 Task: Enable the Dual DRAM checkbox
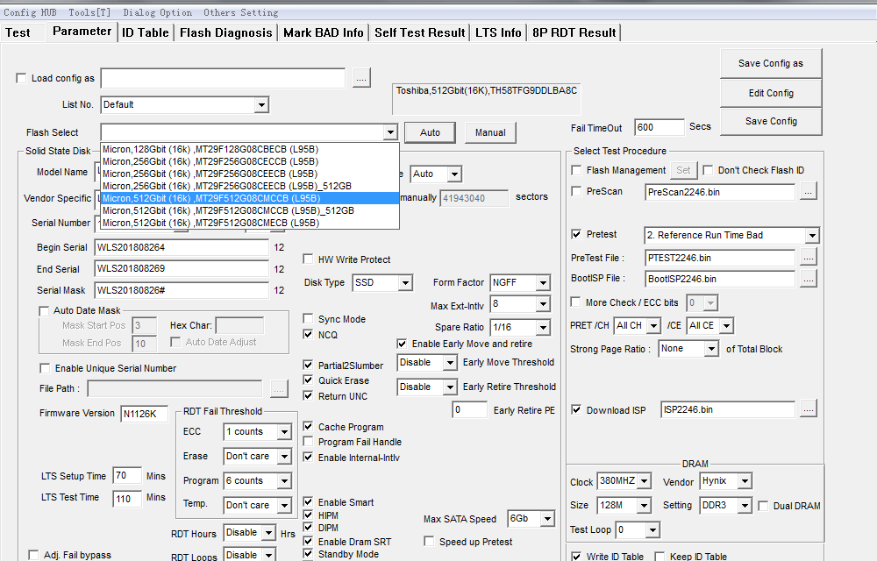point(763,506)
